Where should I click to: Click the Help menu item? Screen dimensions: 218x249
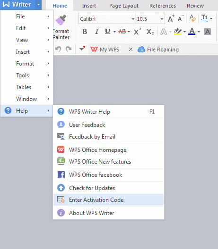coord(26,110)
